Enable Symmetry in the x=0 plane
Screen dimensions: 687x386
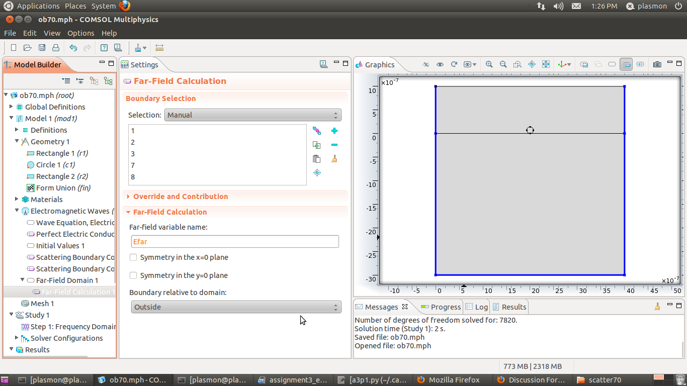coord(134,257)
